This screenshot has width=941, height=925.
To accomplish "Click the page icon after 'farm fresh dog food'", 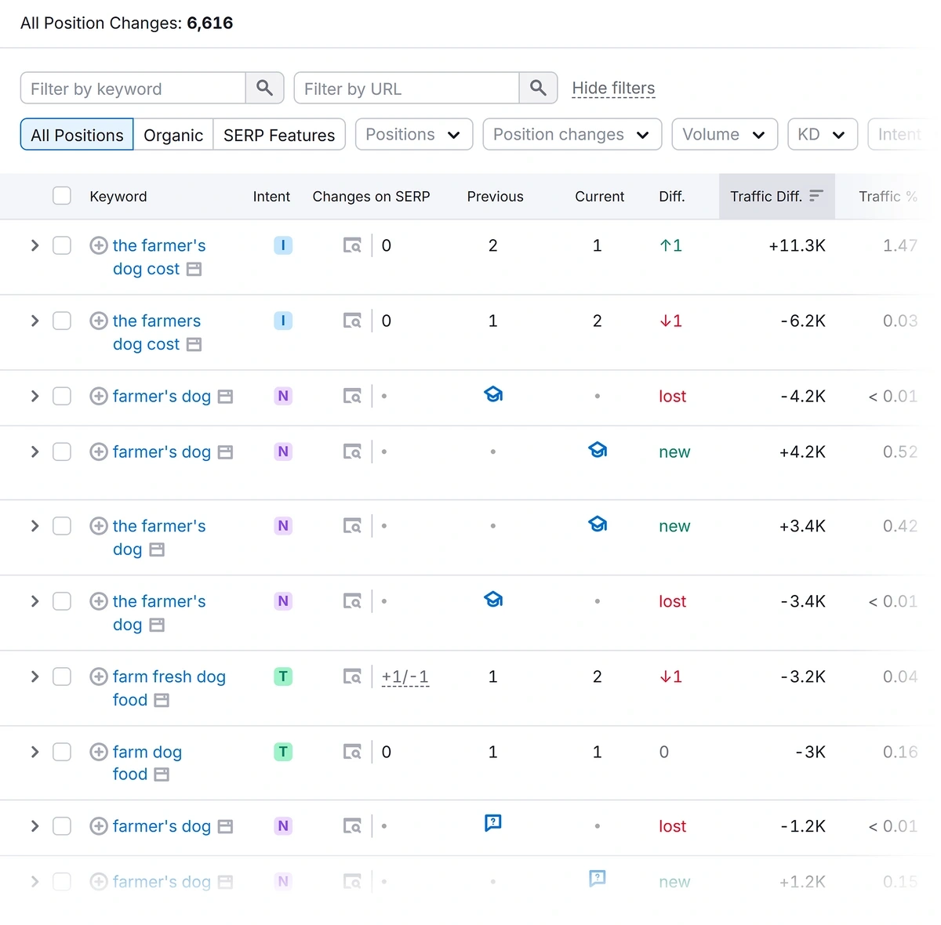I will [162, 700].
